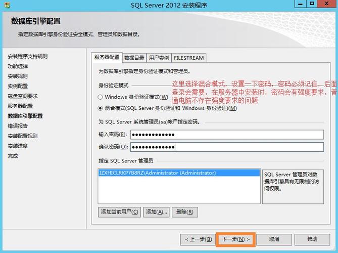Click 数据库引擎配置 step in sidebar
Image resolution: width=338 pixels, height=253 pixels.
(x=25, y=116)
